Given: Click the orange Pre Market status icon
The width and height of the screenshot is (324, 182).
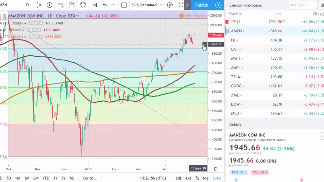Looking at the screenshot, I should pyautogui.click(x=181, y=16).
